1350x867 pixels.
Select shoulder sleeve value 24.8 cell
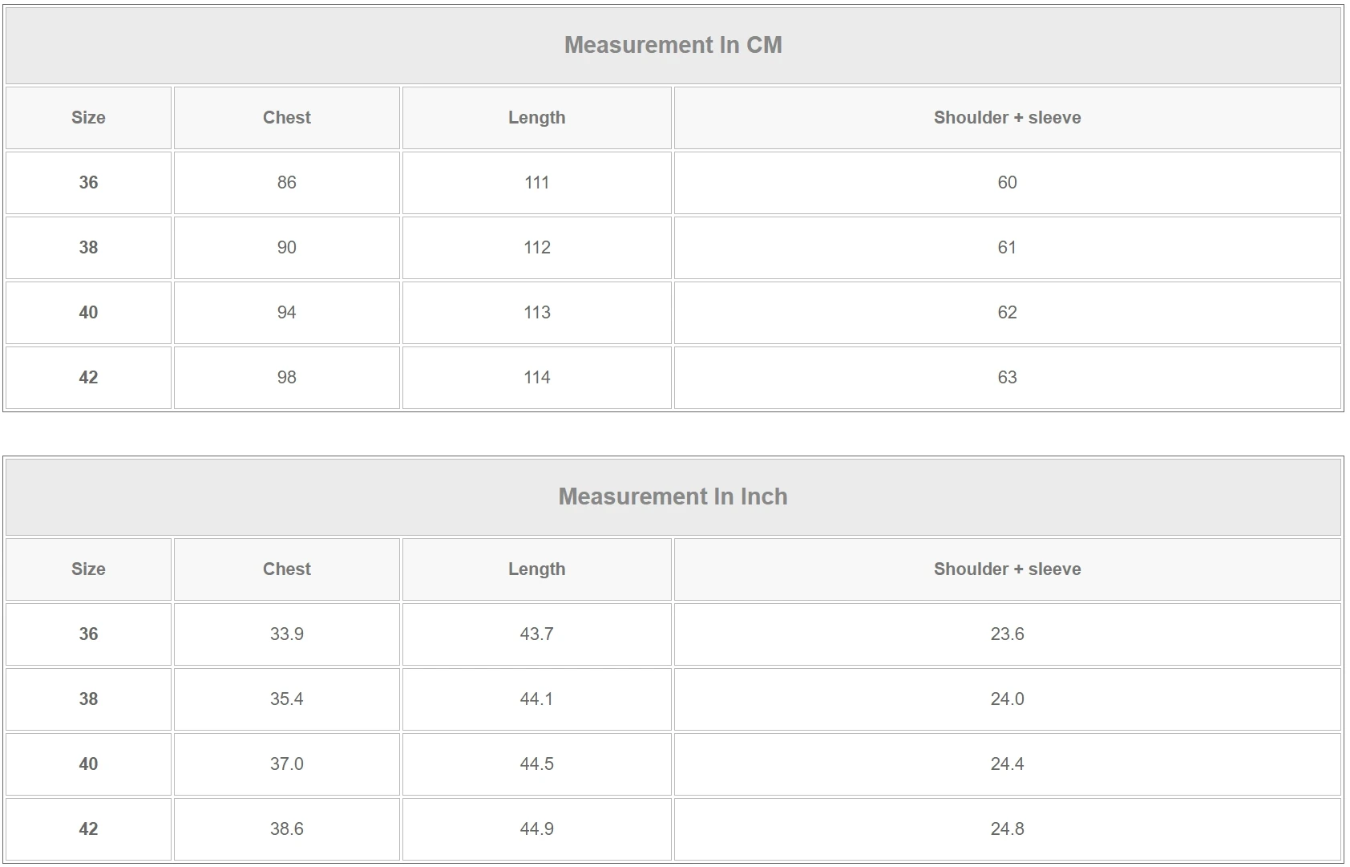point(1007,829)
